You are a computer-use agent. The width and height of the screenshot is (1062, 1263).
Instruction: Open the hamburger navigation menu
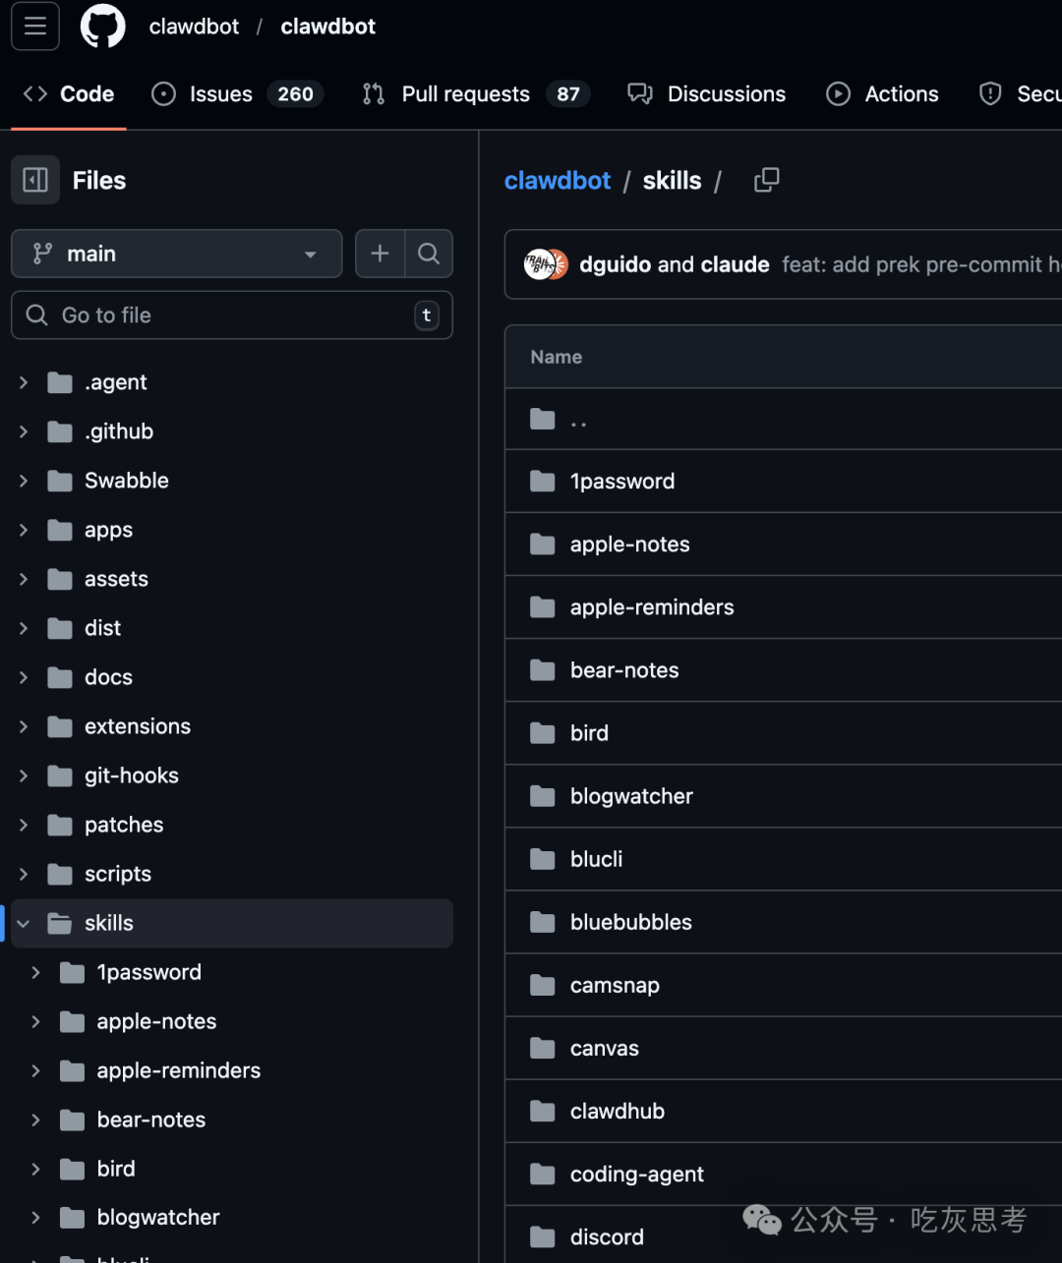(35, 27)
